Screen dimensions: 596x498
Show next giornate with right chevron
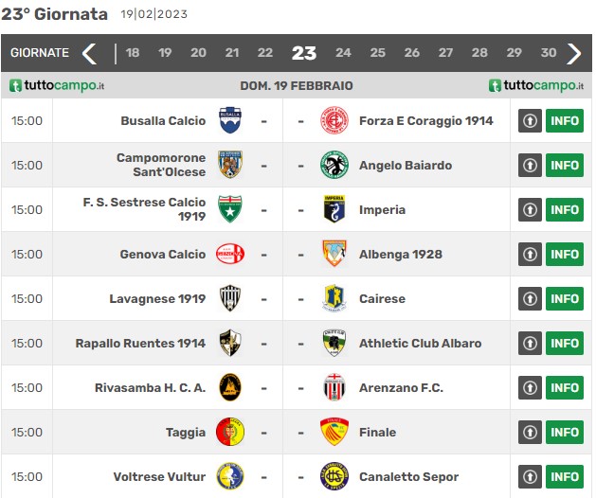[x=574, y=53]
